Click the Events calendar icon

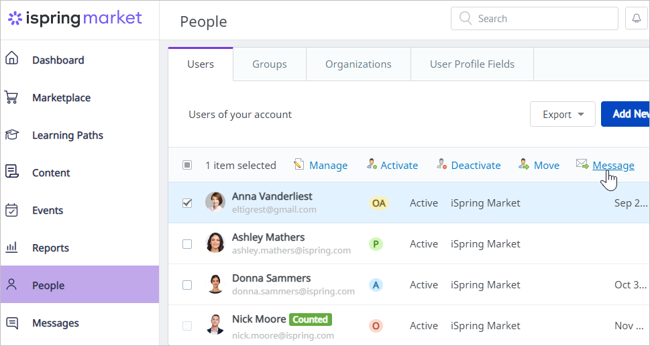point(11,210)
